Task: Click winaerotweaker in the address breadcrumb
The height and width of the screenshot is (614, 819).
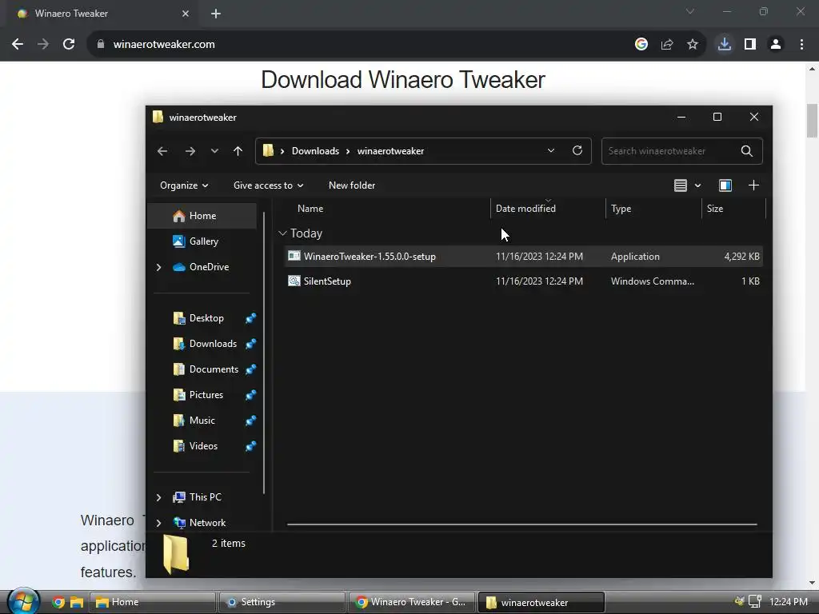Action: point(390,151)
